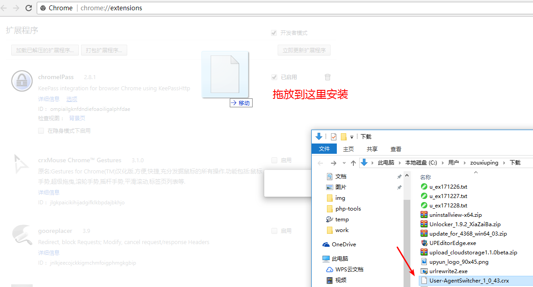Unpin 图片 using its pin icon
533x287 pixels.
(x=400, y=187)
